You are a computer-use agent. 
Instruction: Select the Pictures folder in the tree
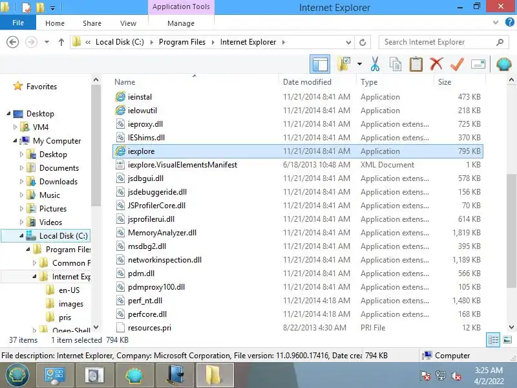click(53, 208)
